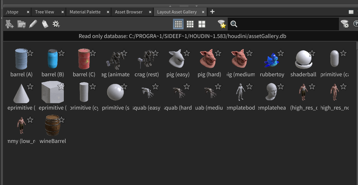358x185 pixels.
Task: Close the Layout Asset Gallery tab
Action: (203, 12)
